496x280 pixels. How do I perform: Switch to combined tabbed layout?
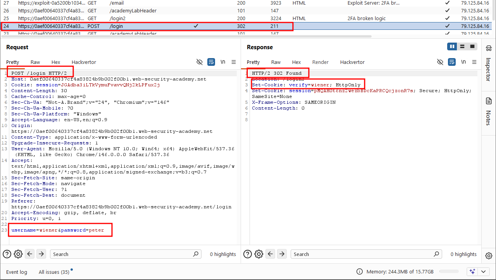tap(472, 46)
